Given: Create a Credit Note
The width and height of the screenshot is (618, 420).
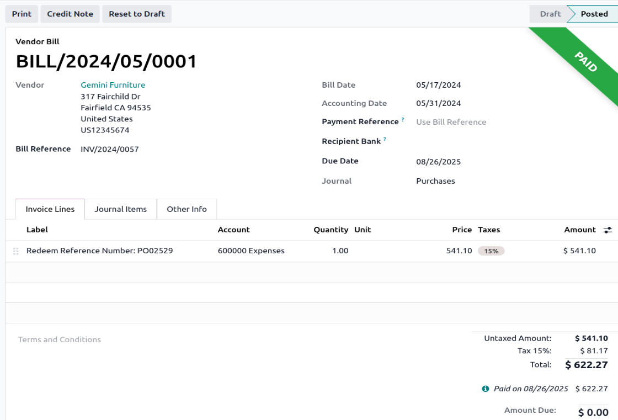Looking at the screenshot, I should [70, 14].
